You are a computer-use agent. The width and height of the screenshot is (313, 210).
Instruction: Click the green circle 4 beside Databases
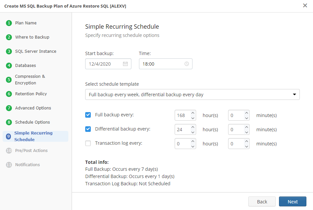8,65
